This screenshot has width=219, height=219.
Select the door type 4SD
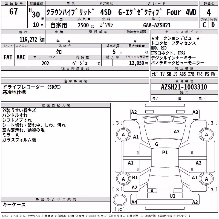click(x=106, y=12)
